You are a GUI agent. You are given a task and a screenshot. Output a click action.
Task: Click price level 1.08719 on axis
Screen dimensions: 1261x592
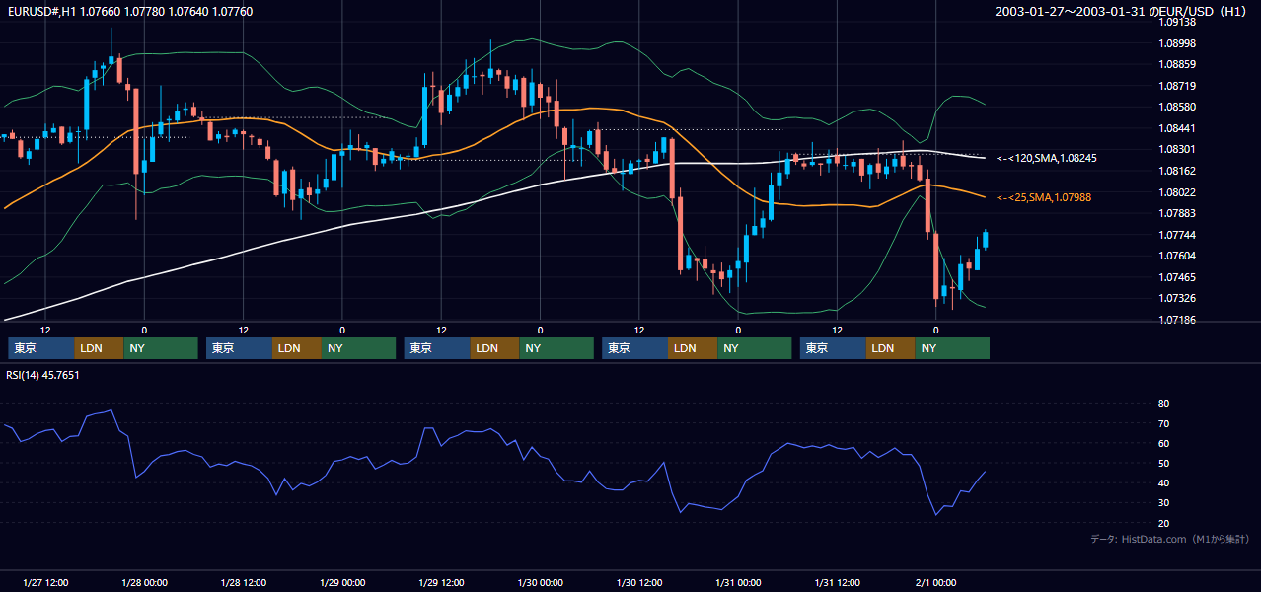1177,86
